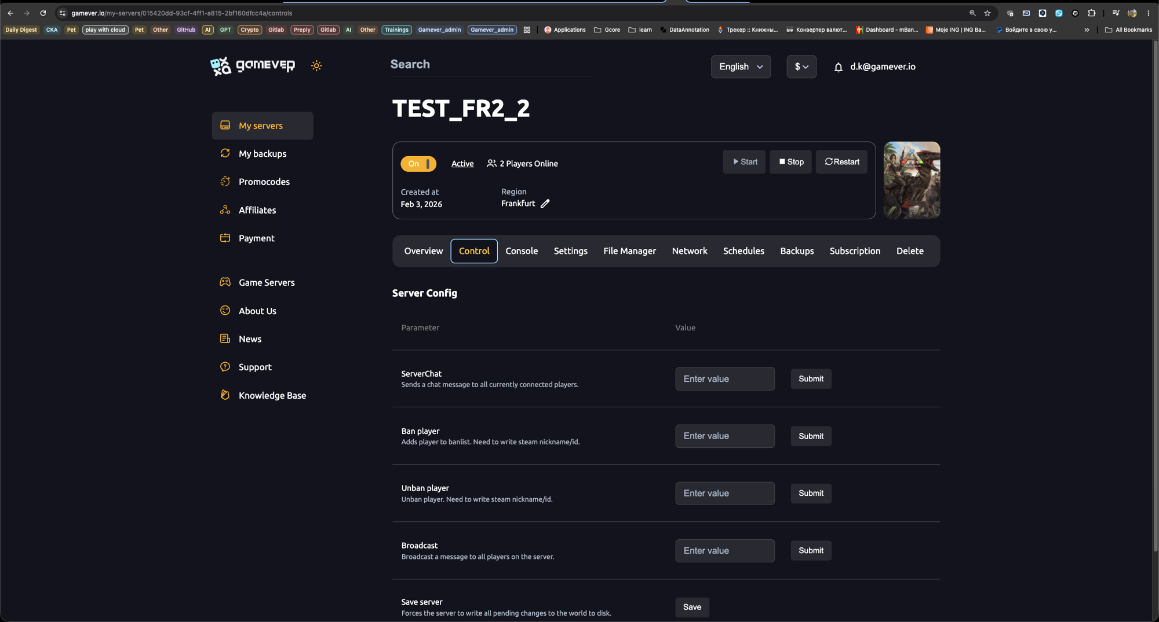Open the All Bookmarks folder
The height and width of the screenshot is (622, 1159).
pos(1128,30)
